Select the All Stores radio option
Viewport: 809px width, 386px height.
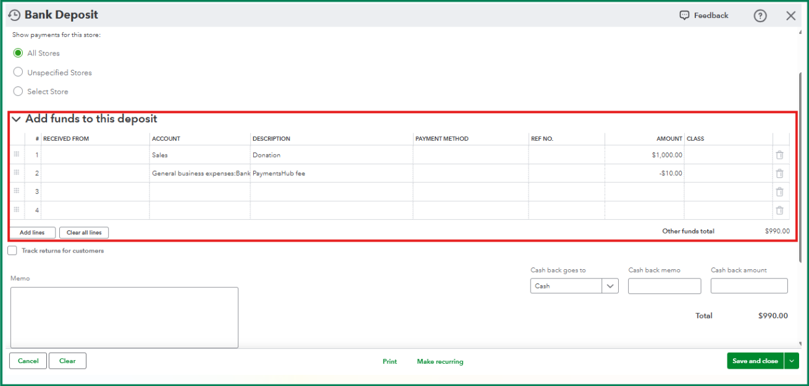[x=18, y=53]
